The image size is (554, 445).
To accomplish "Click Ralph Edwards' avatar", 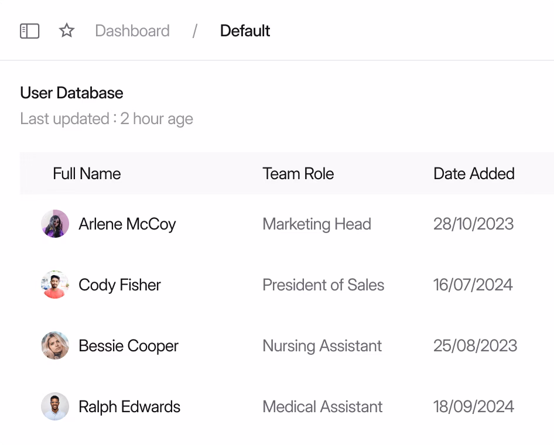I will [55, 406].
